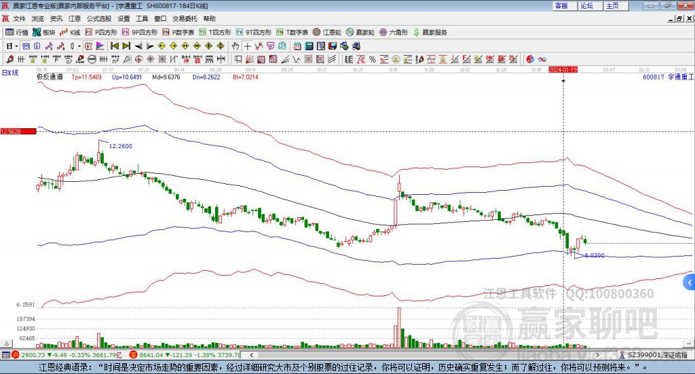The image size is (695, 374).
Task: Open the calendar icon tool
Action: coord(297,46)
